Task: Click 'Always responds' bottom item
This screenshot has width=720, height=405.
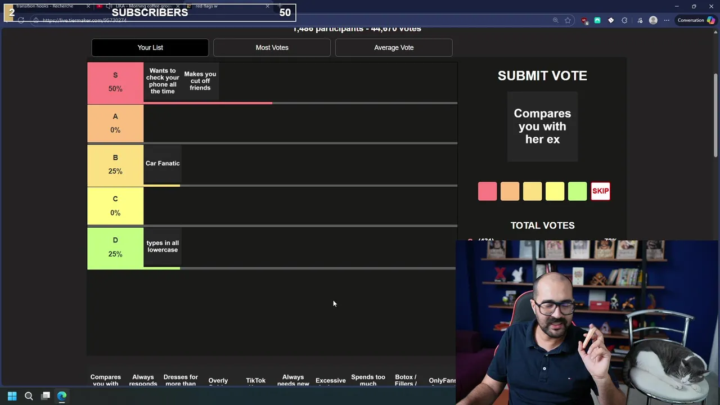Action: click(143, 381)
